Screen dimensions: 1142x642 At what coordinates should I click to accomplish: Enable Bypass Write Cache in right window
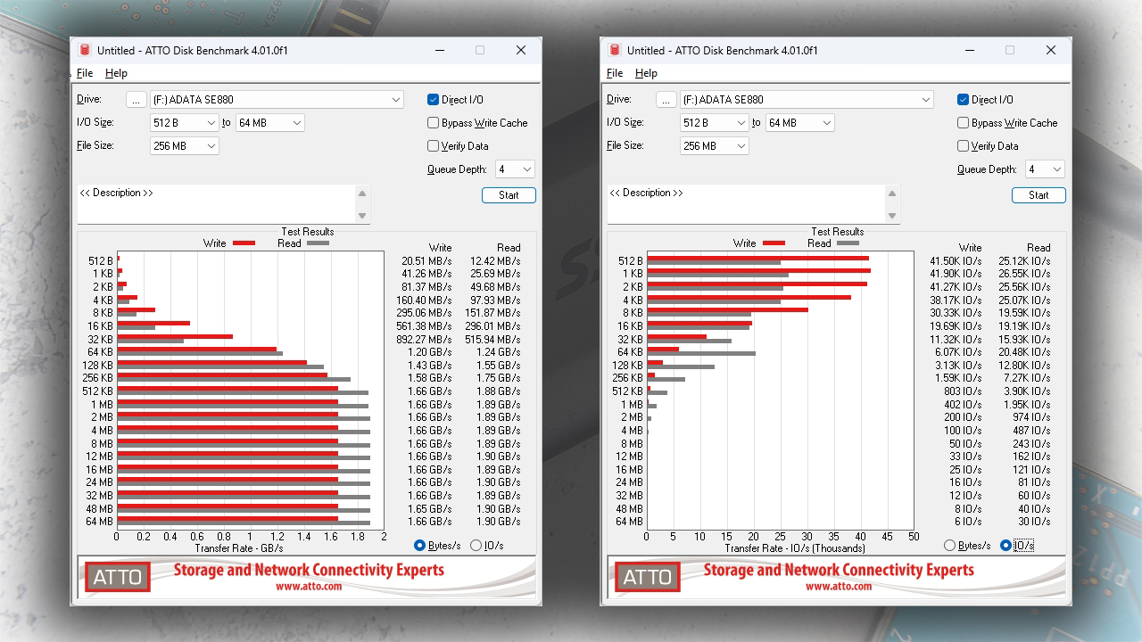(x=963, y=123)
